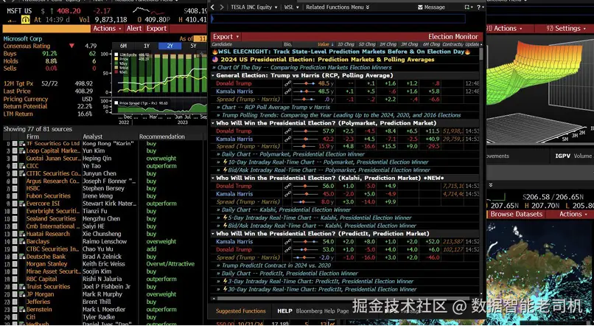The height and width of the screenshot is (326, 594).
Task: Open Settings dropdown in right window
Action: pos(565,29)
